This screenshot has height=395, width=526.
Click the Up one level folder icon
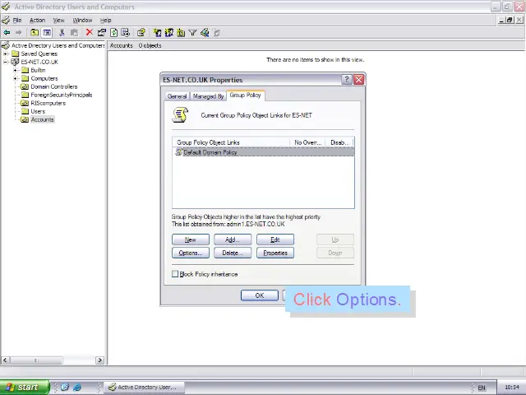pyautogui.click(x=35, y=33)
